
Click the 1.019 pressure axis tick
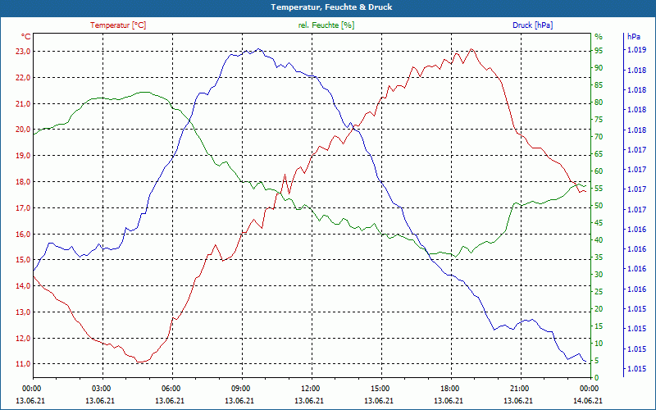tap(636, 50)
